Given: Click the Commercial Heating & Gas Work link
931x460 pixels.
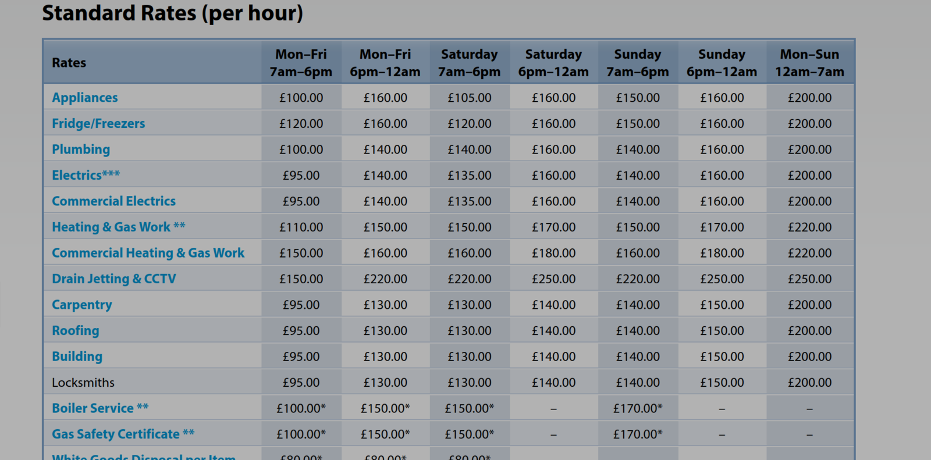Looking at the screenshot, I should [x=148, y=253].
